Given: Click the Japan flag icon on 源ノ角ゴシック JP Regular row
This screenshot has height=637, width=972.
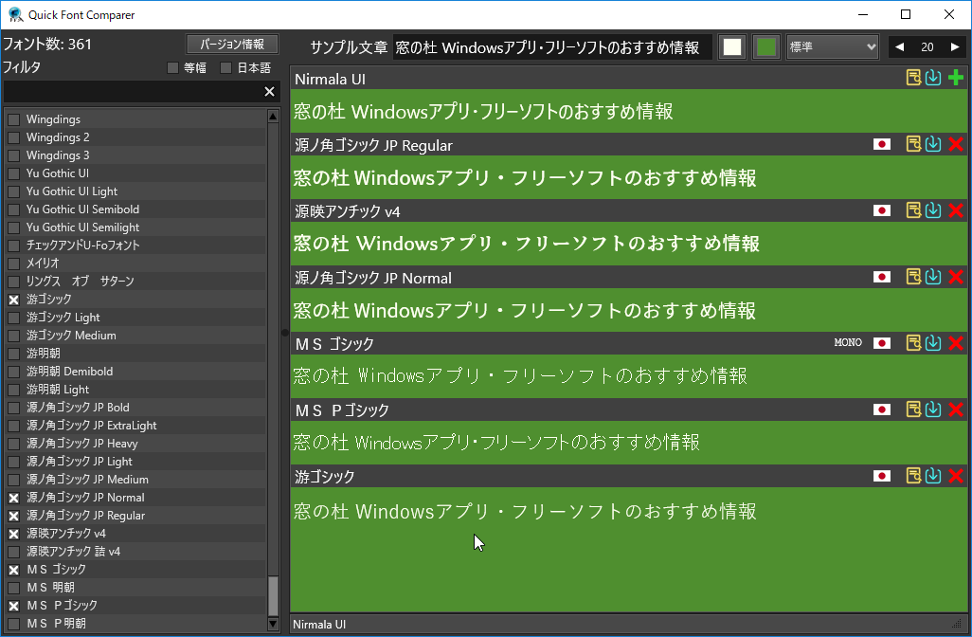Looking at the screenshot, I should click(882, 144).
